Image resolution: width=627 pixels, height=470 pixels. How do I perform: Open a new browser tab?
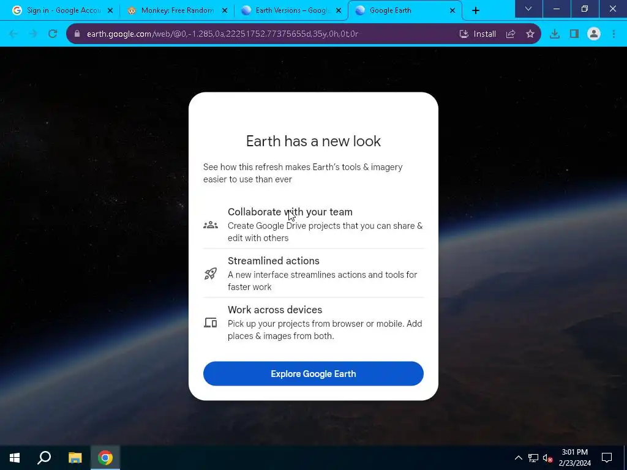(475, 11)
